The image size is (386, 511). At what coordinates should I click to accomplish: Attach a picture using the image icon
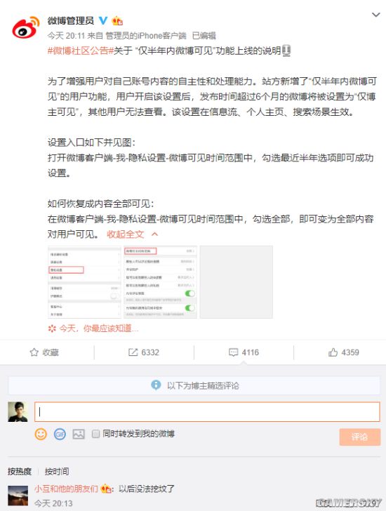[x=79, y=434]
